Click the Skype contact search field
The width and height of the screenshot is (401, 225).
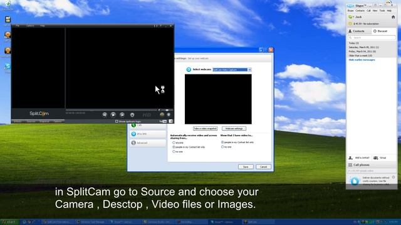tap(372, 37)
